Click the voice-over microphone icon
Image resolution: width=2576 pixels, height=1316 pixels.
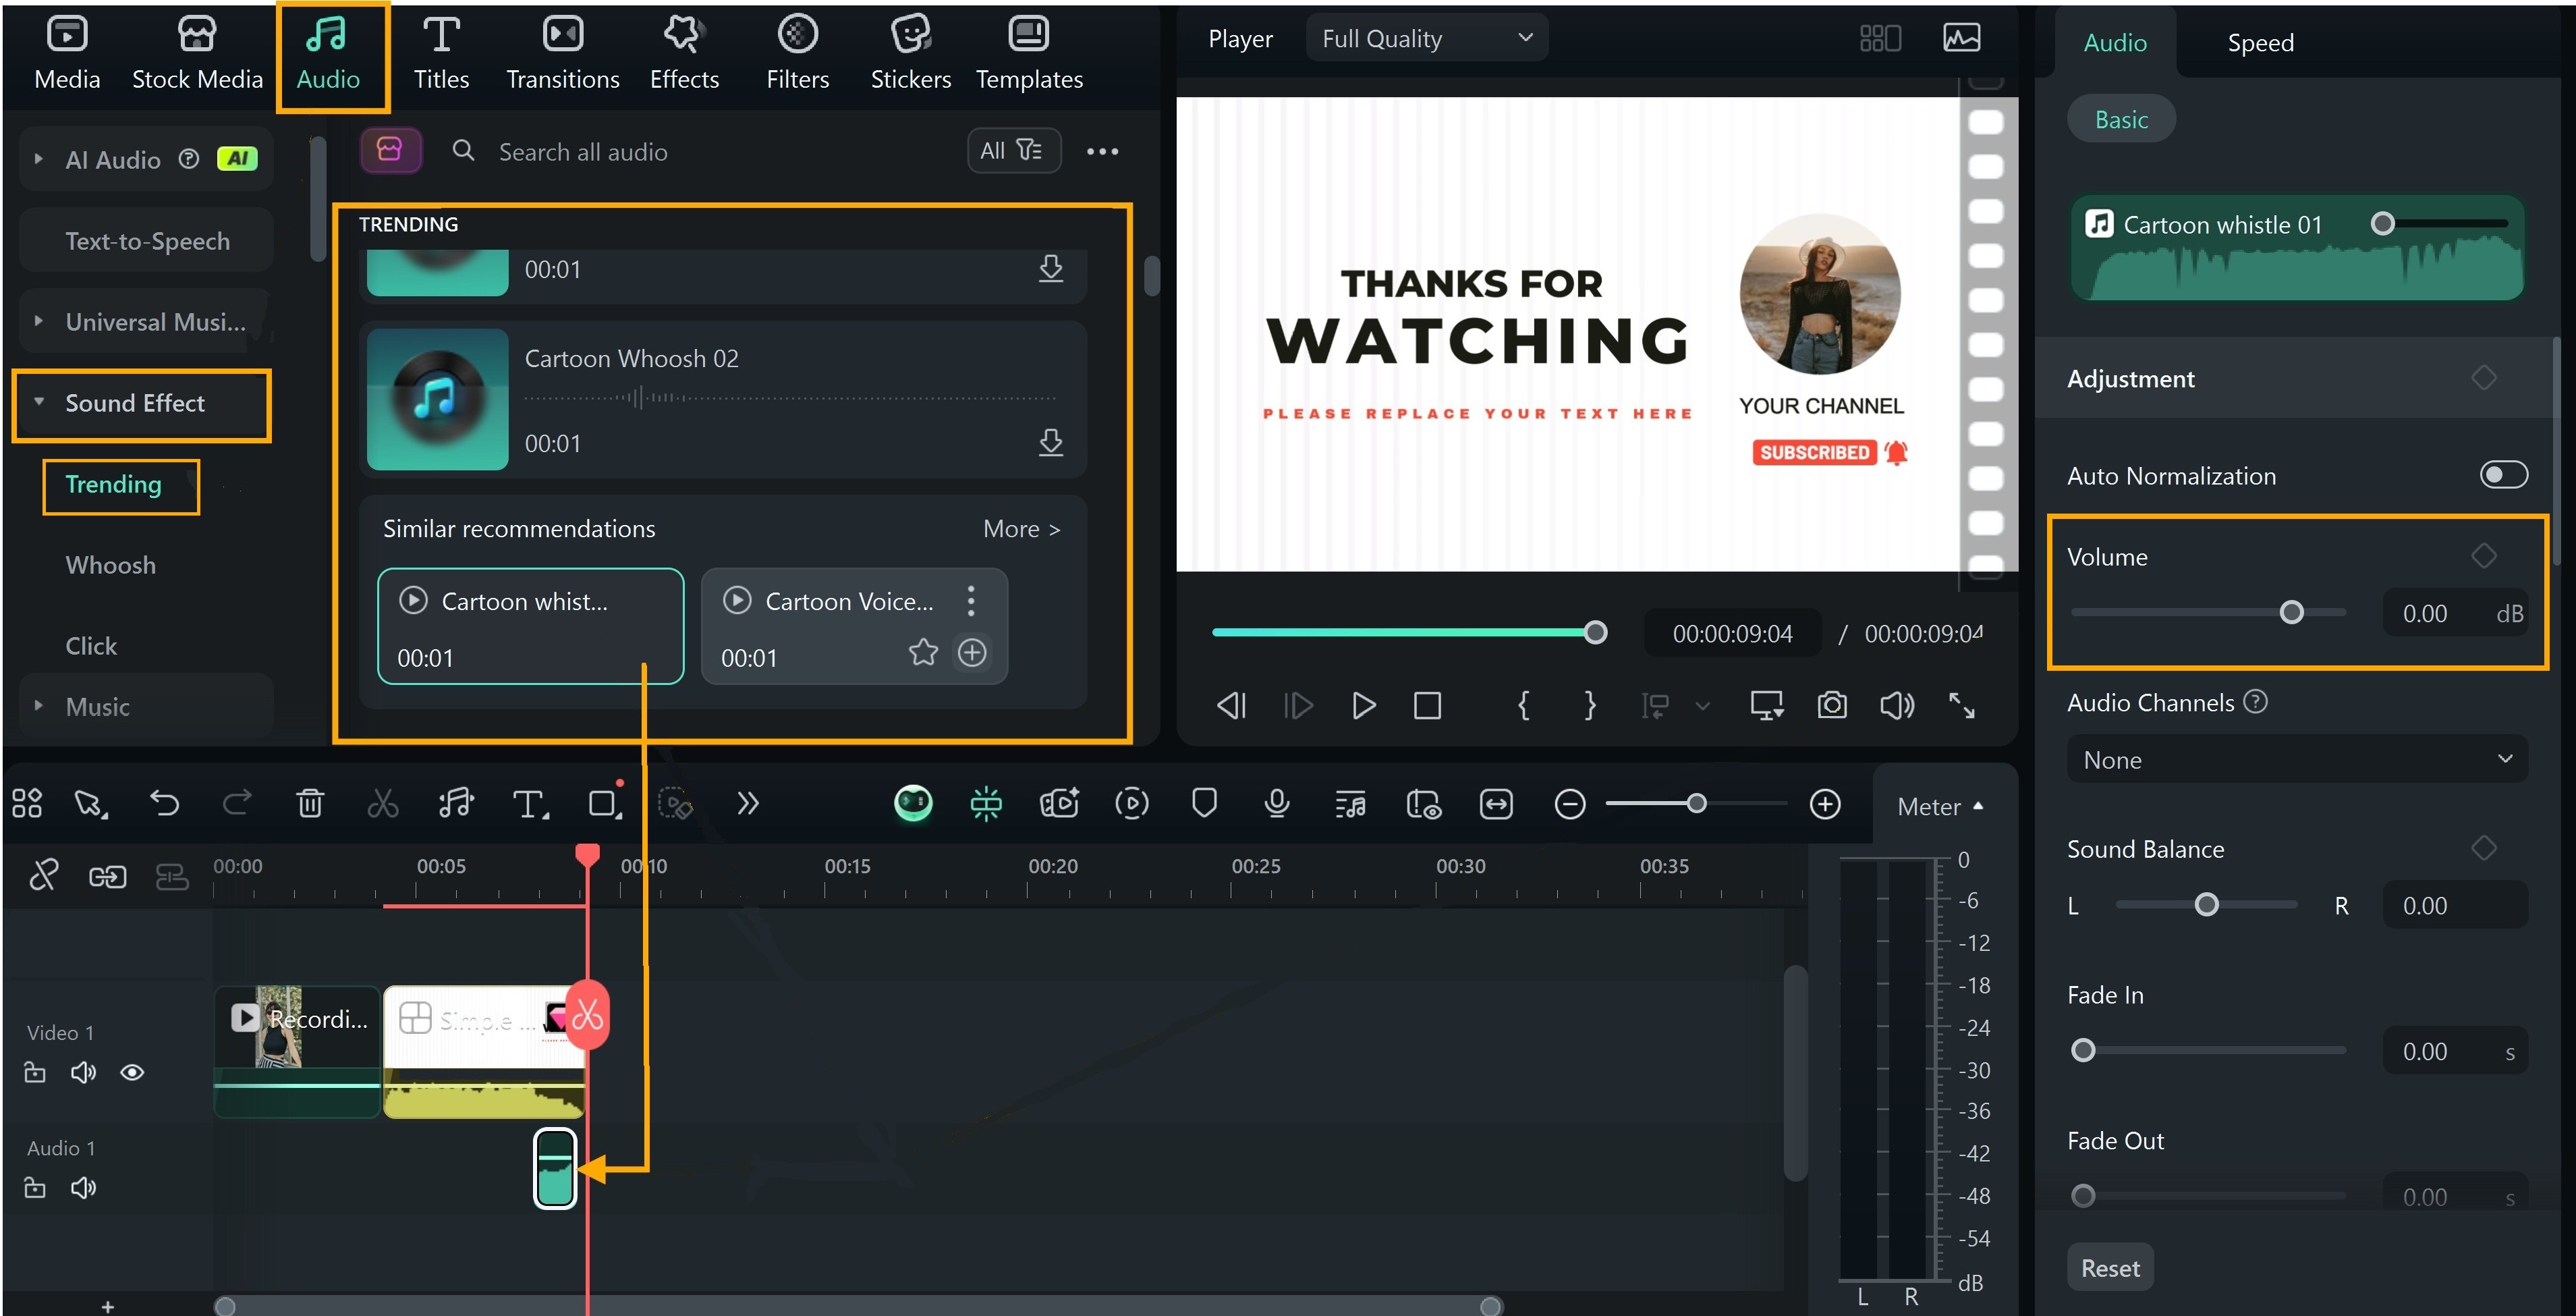1276,803
